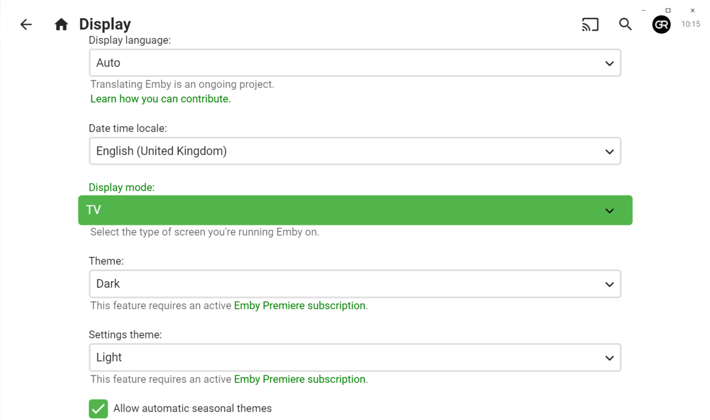The width and height of the screenshot is (710, 420).
Task: Open the Cast to device icon
Action: click(x=590, y=24)
